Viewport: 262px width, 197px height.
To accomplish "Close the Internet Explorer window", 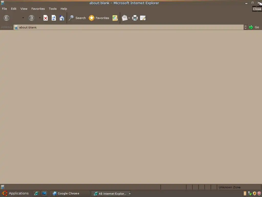I will pos(259,3).
